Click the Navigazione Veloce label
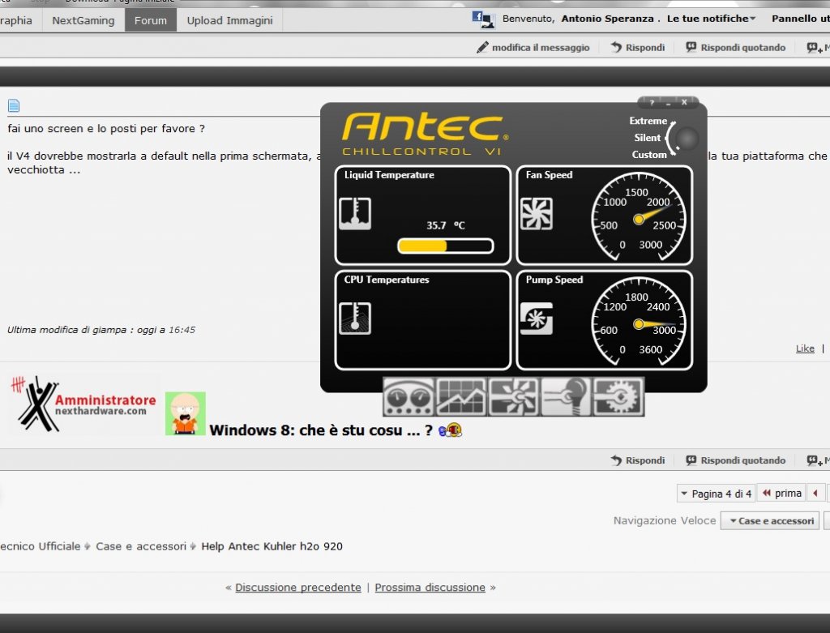This screenshot has height=633, width=830. [665, 521]
